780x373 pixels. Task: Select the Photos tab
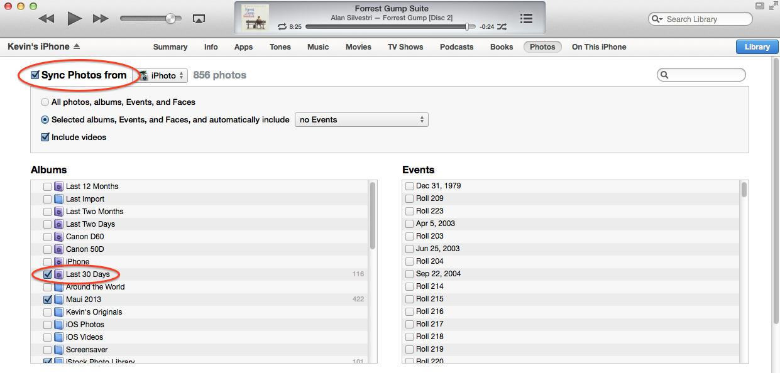pos(542,47)
